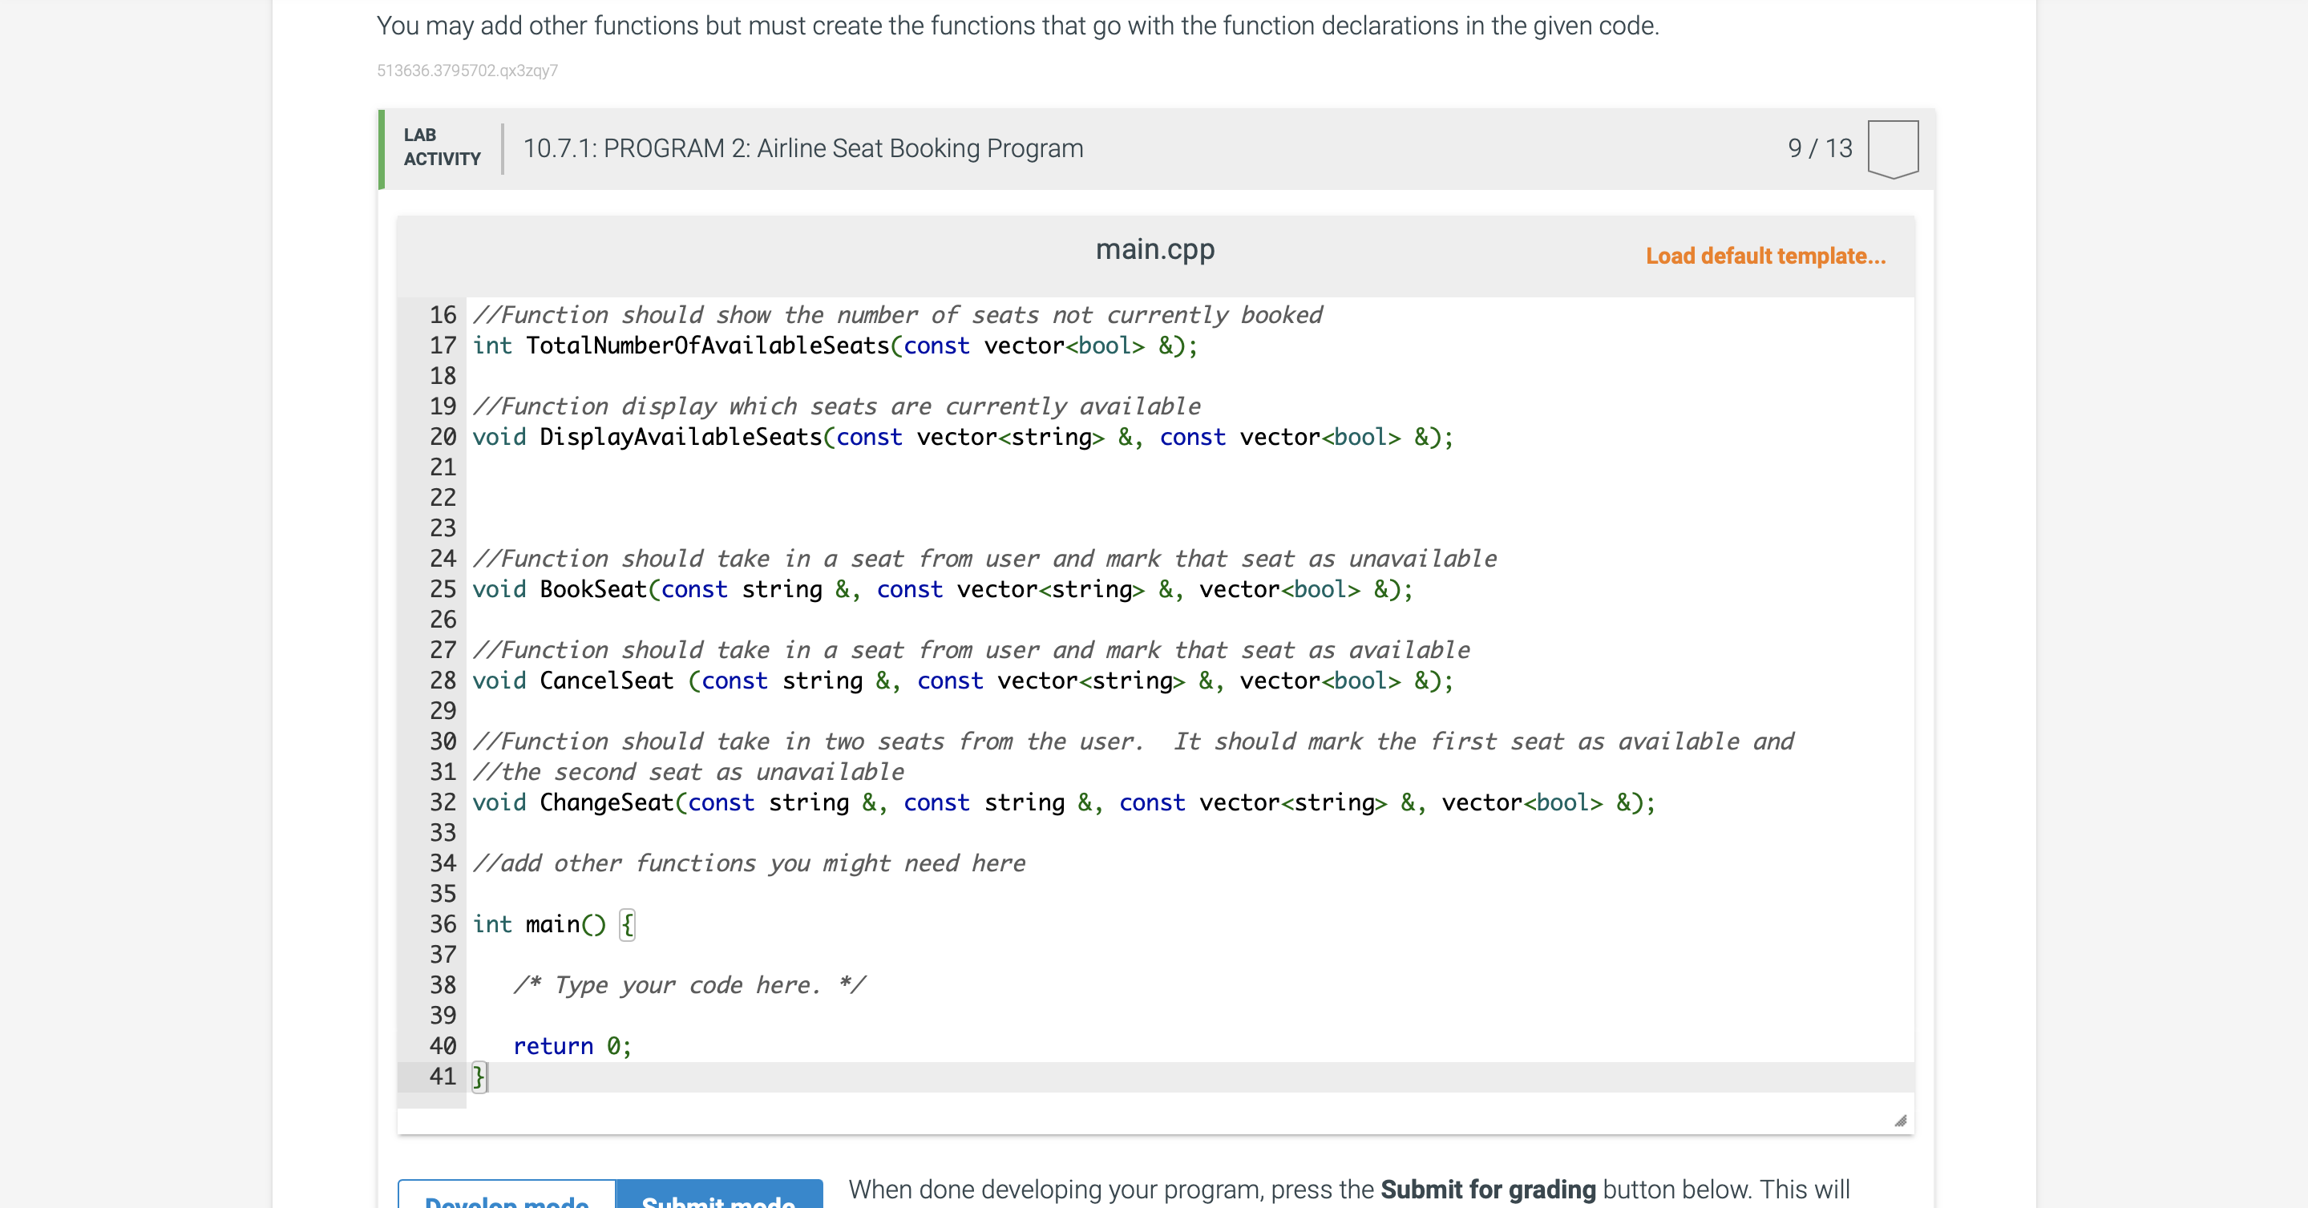Place cursor on the TotalNumberOfAvailableSeats declaration

[833, 346]
